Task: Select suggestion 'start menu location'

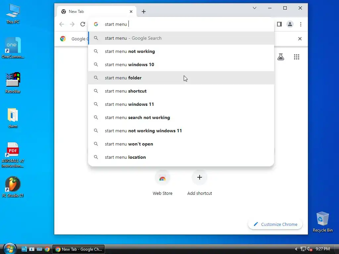Action: [181, 157]
